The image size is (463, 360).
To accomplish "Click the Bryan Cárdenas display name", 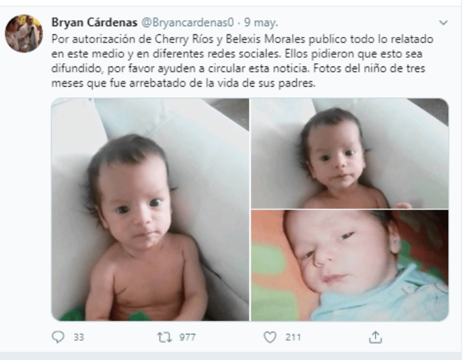I will point(94,22).
